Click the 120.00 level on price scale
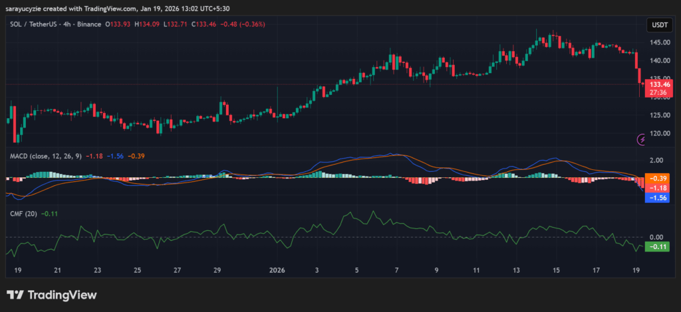 (658, 133)
